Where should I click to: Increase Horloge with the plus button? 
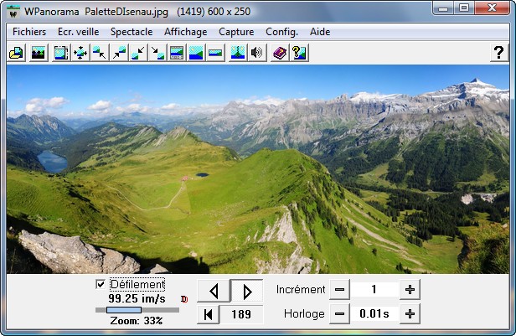(x=410, y=314)
